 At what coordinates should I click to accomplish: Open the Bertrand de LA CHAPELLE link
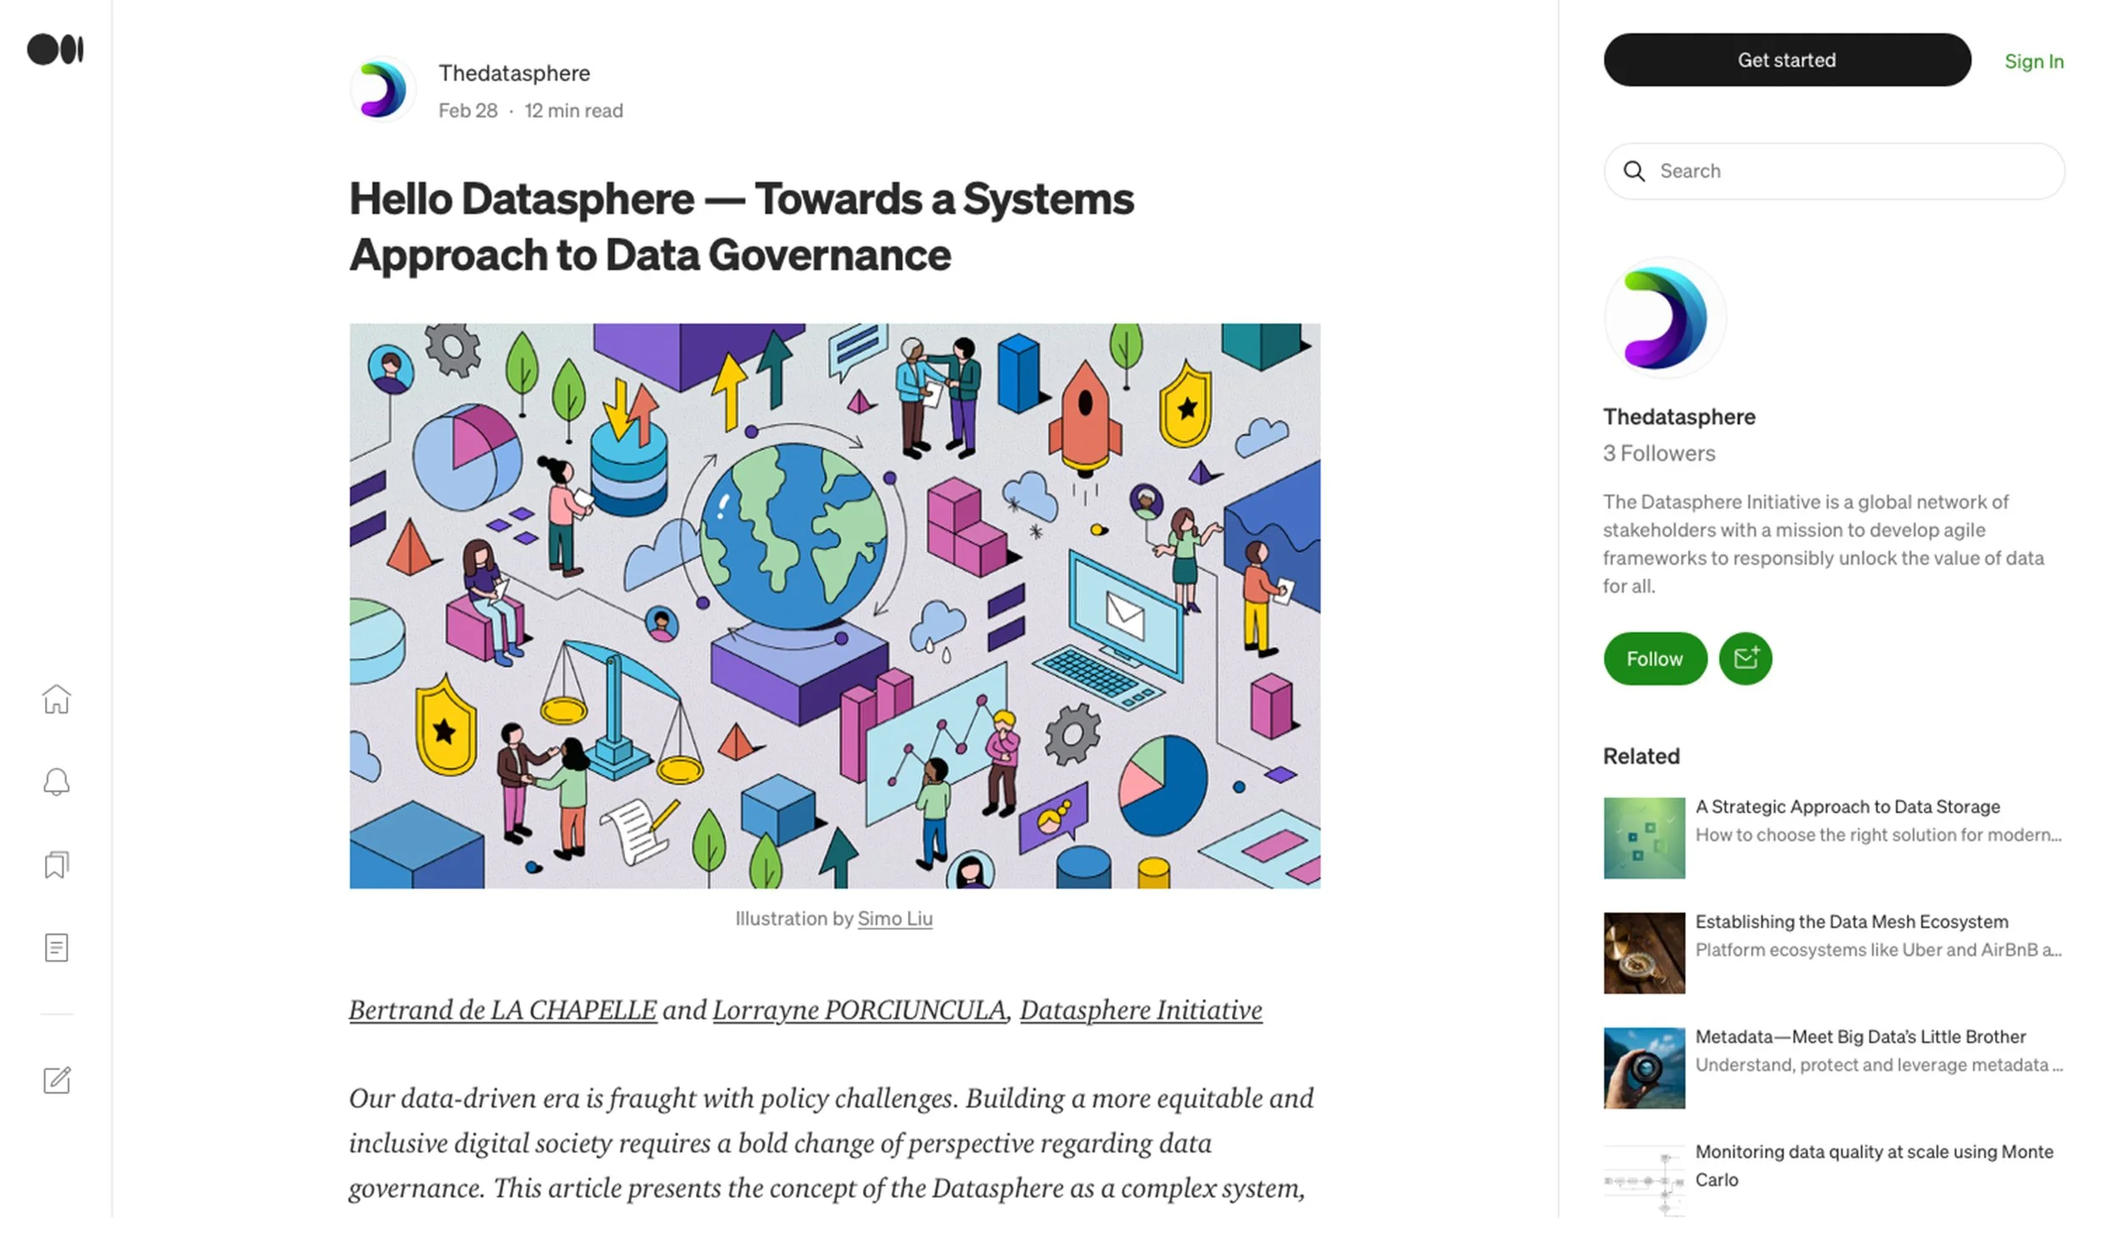[x=502, y=1010]
